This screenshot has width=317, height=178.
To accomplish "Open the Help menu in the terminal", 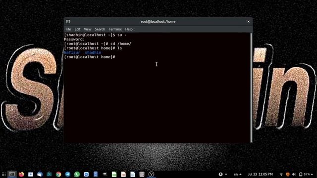I will click(129, 29).
